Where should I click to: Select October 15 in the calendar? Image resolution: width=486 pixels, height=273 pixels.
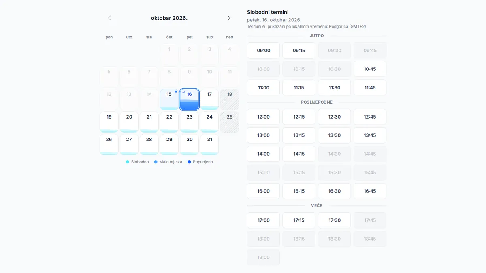(169, 99)
